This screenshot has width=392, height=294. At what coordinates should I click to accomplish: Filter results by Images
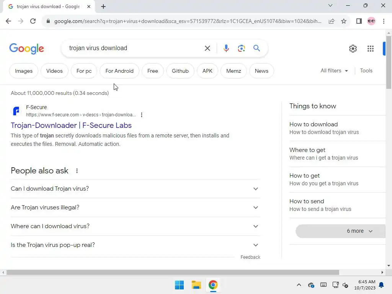23,71
